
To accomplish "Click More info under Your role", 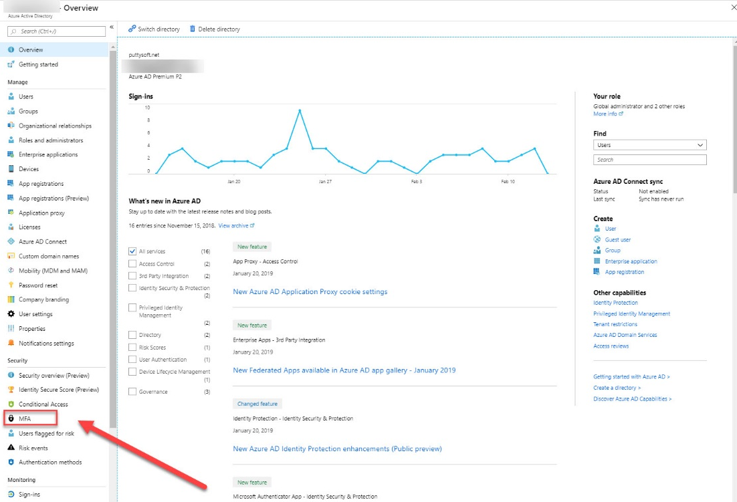I will [608, 114].
